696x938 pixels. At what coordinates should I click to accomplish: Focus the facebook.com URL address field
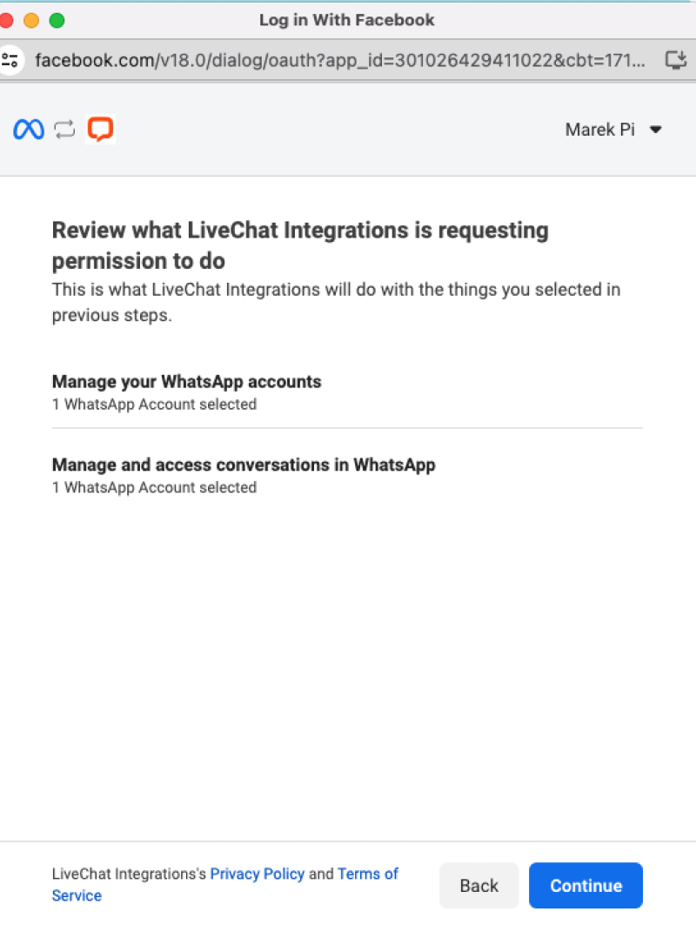click(x=339, y=60)
